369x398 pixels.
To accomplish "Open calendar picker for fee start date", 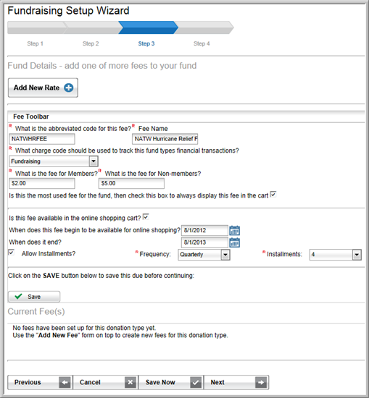I will click(x=234, y=230).
